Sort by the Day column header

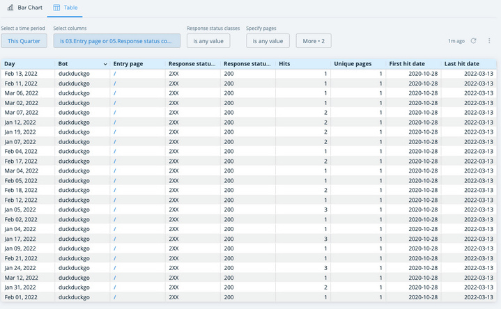tap(10, 64)
